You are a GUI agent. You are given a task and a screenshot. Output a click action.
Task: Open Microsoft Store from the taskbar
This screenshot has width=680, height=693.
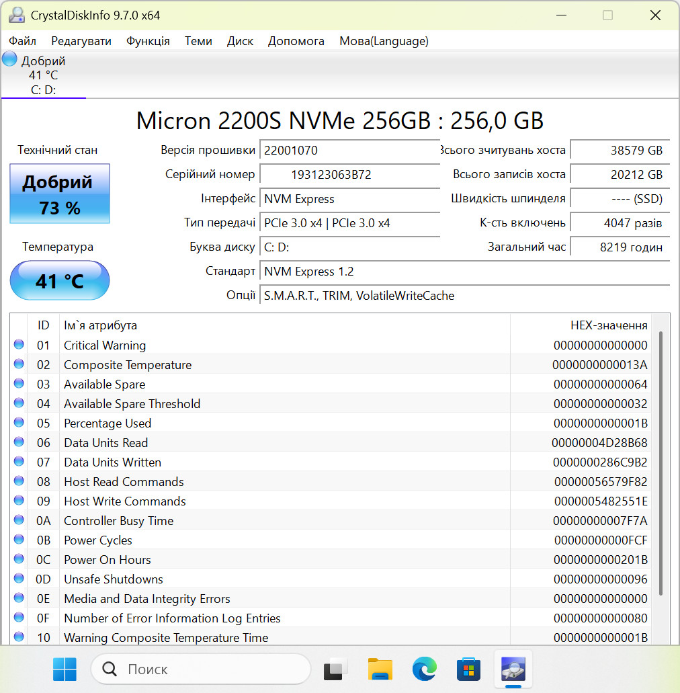coord(468,669)
